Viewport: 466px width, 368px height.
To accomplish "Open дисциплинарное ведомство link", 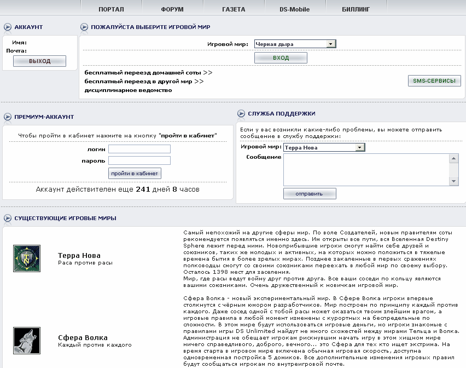I will [x=128, y=90].
